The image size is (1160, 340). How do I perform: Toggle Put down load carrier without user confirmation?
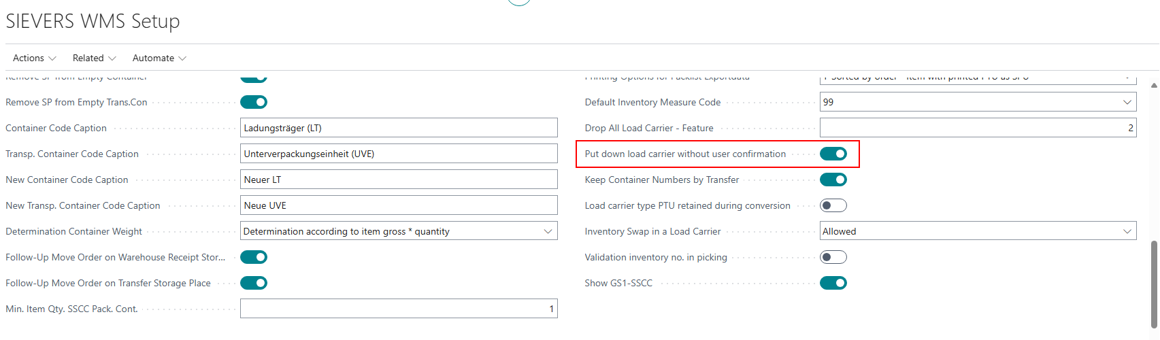(833, 154)
